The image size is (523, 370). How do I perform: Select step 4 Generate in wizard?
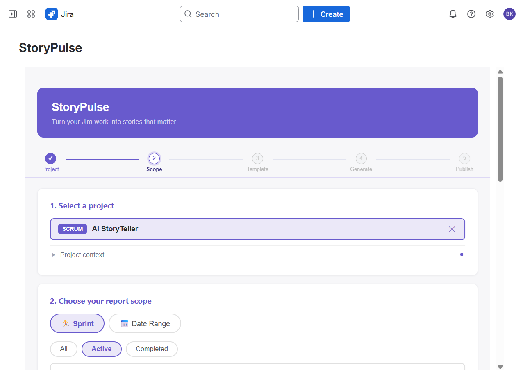click(361, 158)
